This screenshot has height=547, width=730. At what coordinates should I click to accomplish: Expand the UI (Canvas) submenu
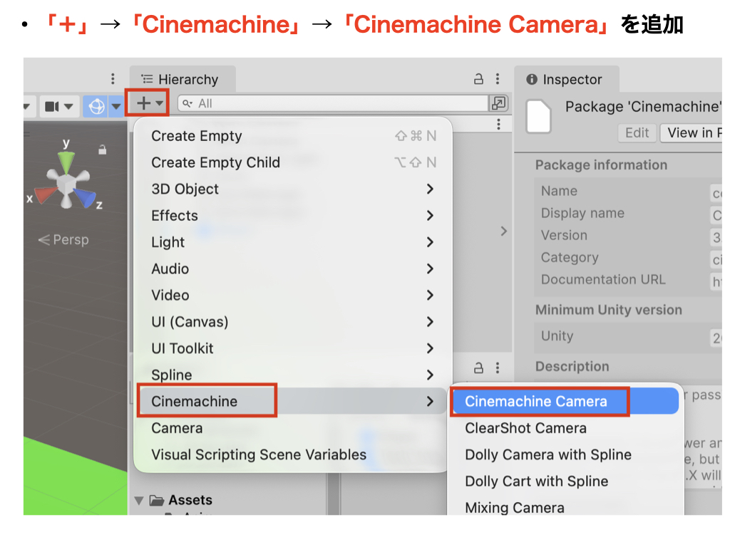tap(293, 321)
